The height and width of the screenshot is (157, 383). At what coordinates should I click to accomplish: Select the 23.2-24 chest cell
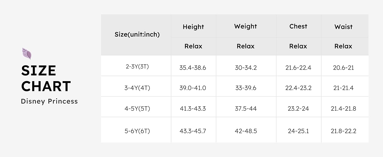[298, 109]
